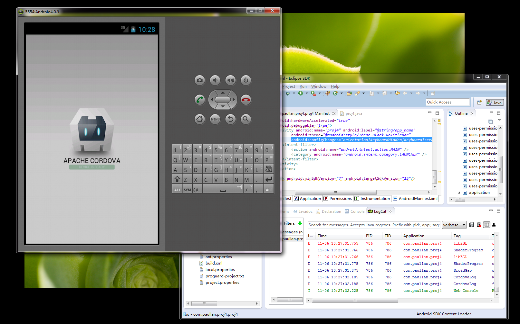520x324 pixels.
Task: Open the Next Annotation dropdown arrow
Action: 378,93
